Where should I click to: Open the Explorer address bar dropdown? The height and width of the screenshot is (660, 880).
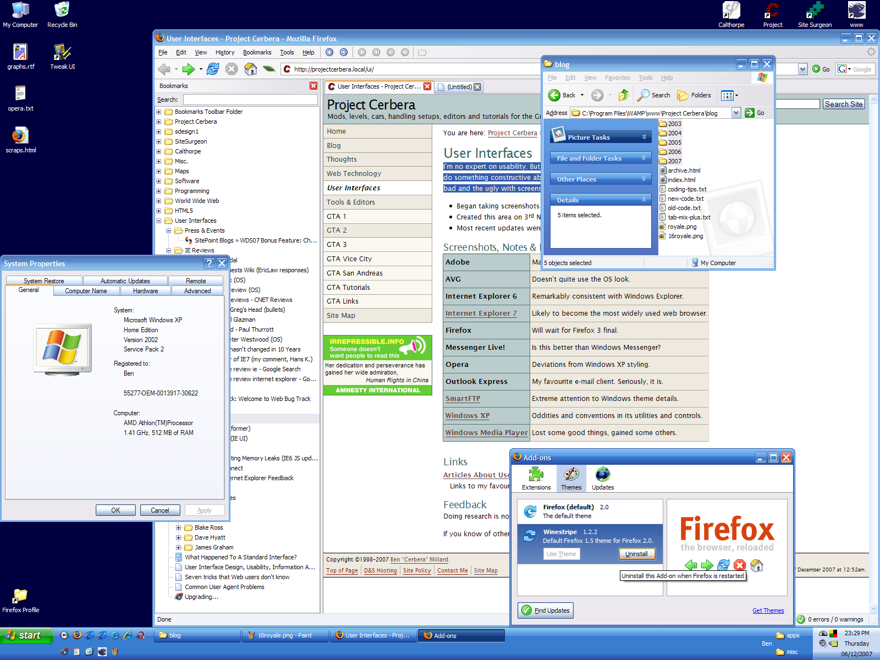[x=736, y=113]
